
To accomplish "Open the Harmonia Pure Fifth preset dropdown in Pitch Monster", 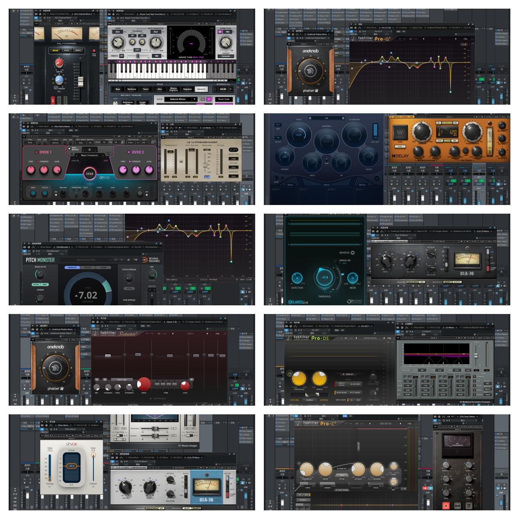I will tap(86, 260).
